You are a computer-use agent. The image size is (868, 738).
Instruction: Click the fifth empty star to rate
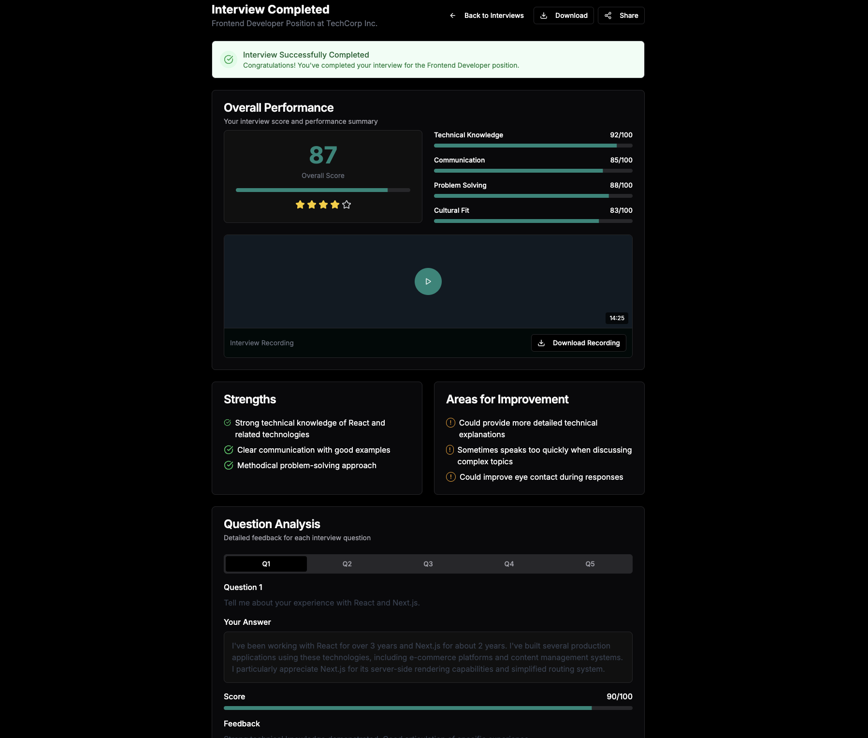click(x=347, y=205)
